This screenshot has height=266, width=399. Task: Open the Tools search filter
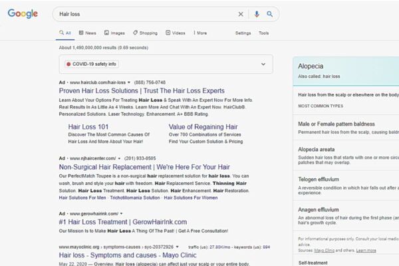tap(263, 33)
